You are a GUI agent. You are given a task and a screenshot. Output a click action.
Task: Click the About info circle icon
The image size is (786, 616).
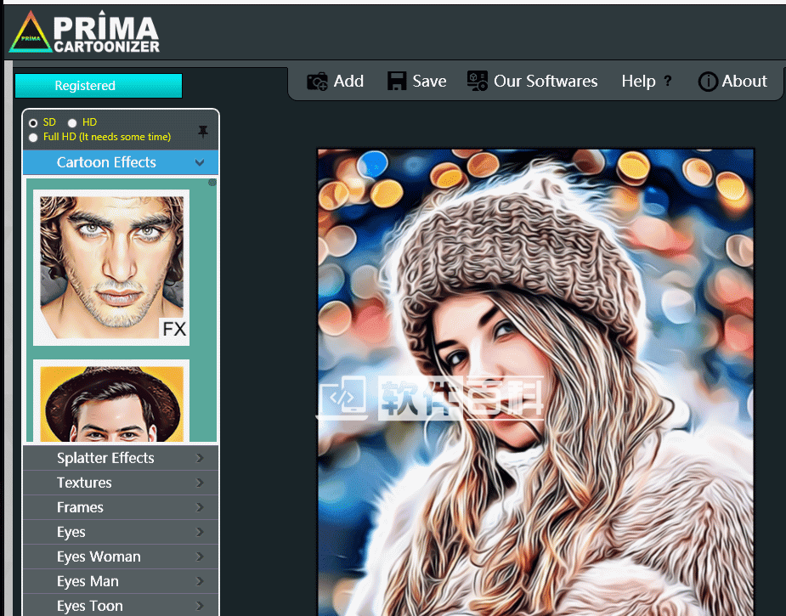(708, 82)
